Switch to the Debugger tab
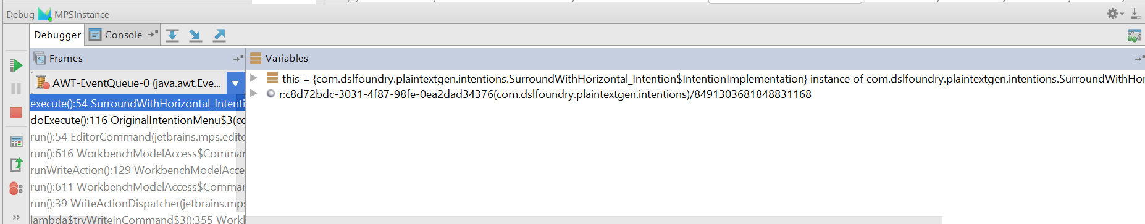 (x=57, y=35)
